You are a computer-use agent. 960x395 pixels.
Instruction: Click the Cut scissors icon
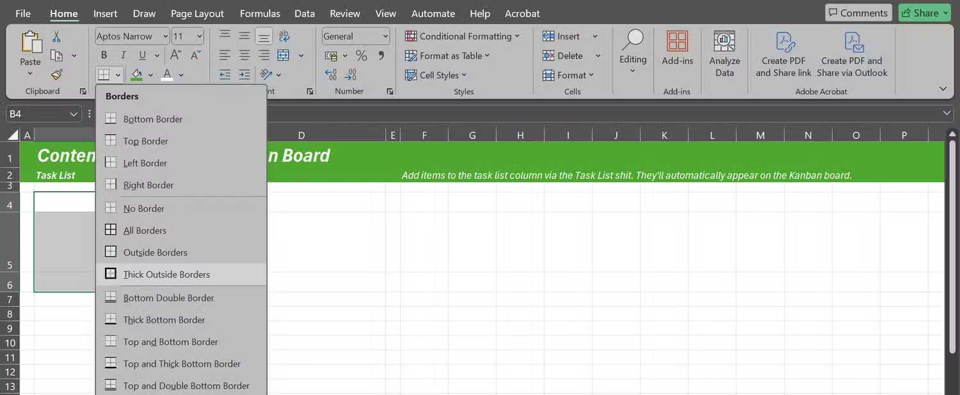pyautogui.click(x=56, y=36)
